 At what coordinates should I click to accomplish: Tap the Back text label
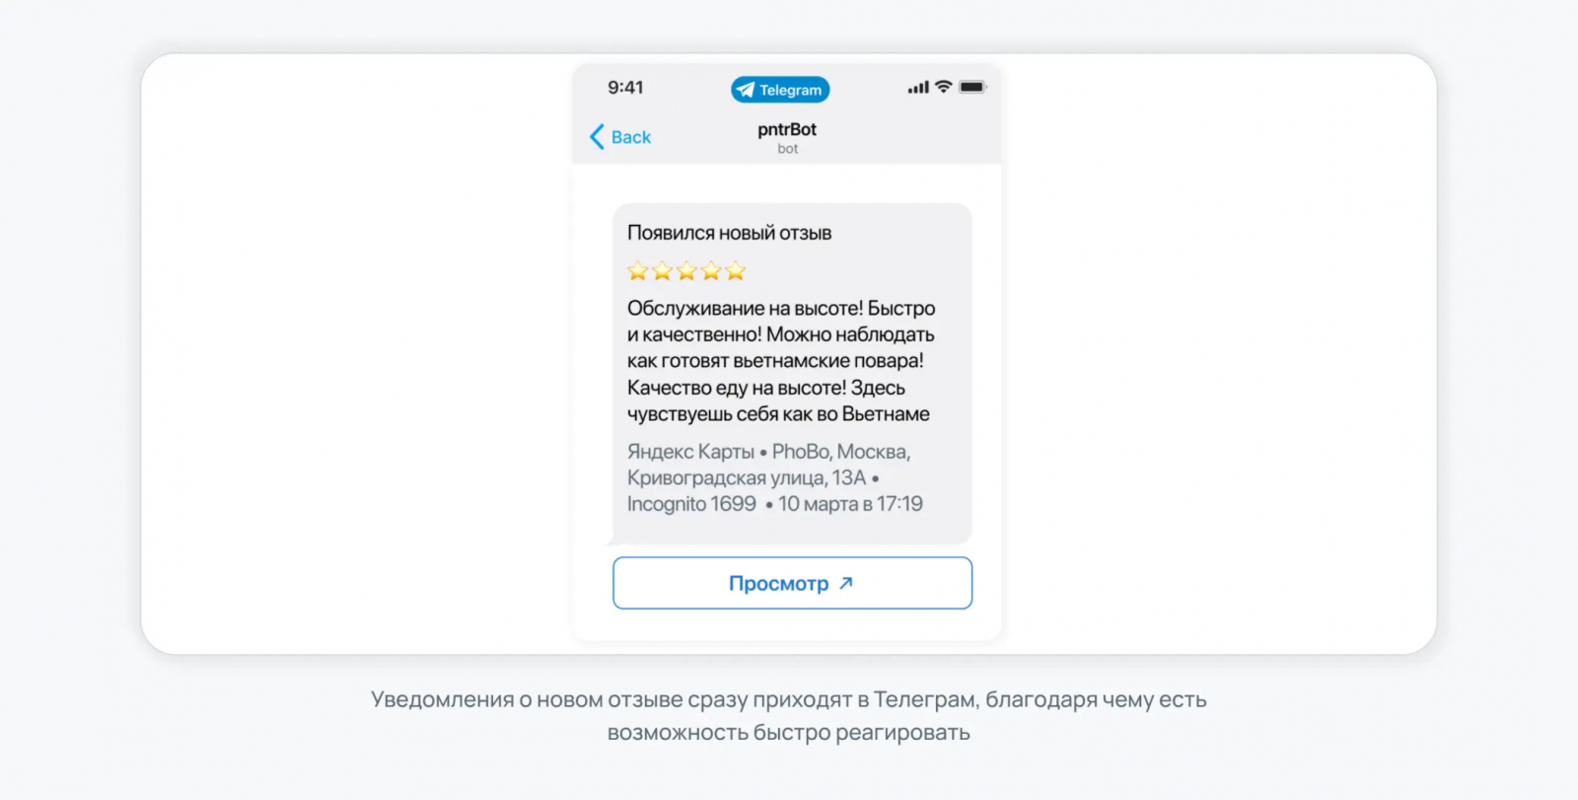[631, 137]
